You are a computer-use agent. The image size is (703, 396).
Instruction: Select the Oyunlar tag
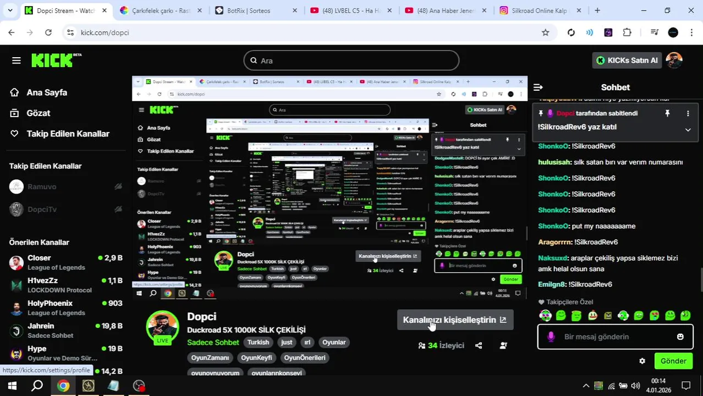click(334, 342)
